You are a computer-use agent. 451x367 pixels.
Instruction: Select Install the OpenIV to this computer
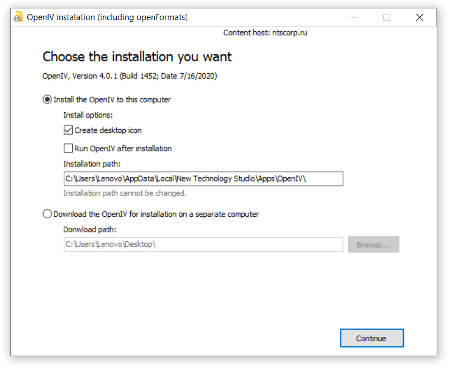[x=48, y=100]
